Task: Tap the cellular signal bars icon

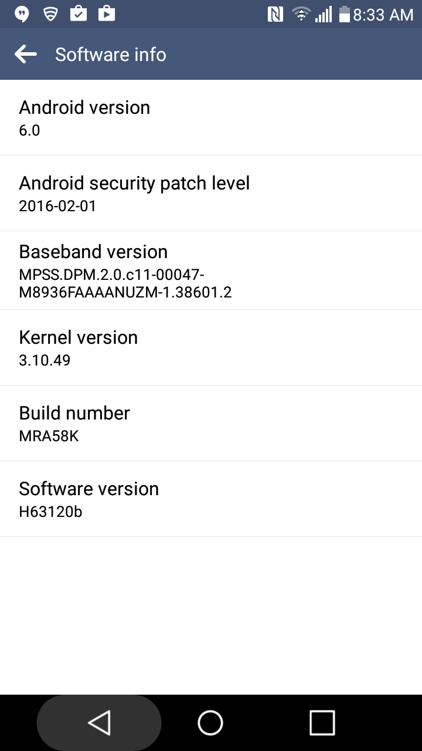Action: pos(324,14)
